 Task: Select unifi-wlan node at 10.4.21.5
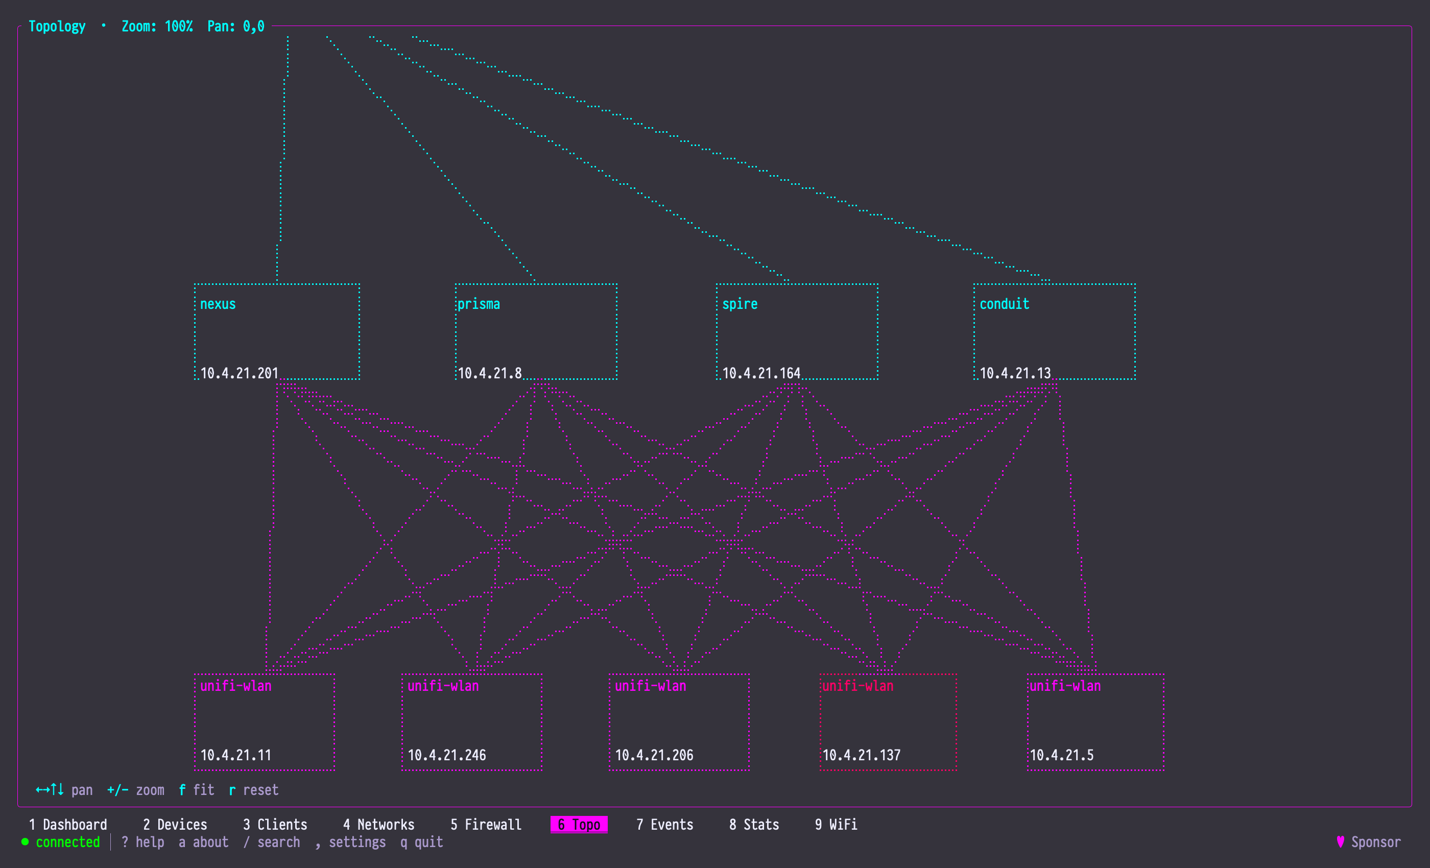point(1095,722)
